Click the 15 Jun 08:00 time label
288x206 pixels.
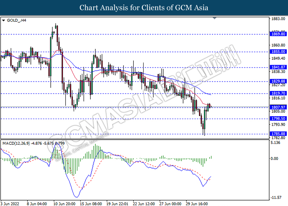[91, 204]
